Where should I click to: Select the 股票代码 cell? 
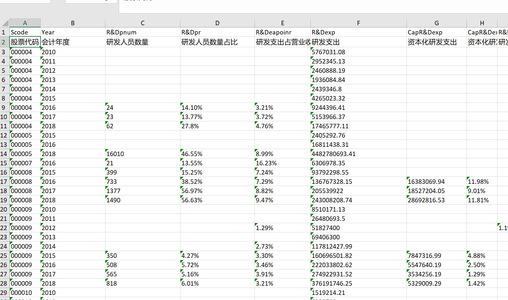coord(25,42)
